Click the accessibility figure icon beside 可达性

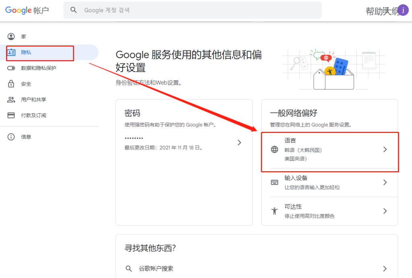274,211
